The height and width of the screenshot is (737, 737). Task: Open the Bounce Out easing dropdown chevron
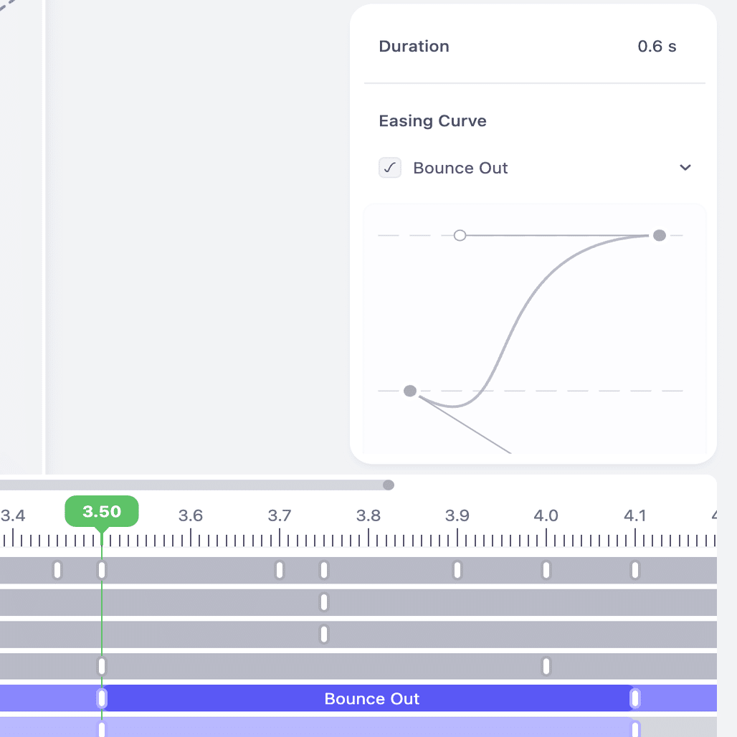point(685,168)
